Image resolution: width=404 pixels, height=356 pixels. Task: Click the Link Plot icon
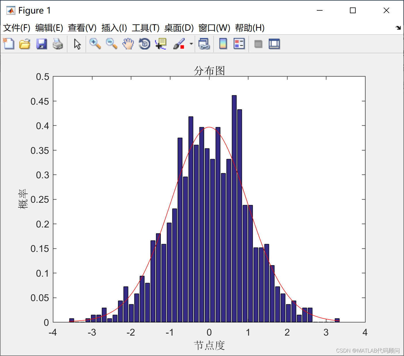coord(205,44)
